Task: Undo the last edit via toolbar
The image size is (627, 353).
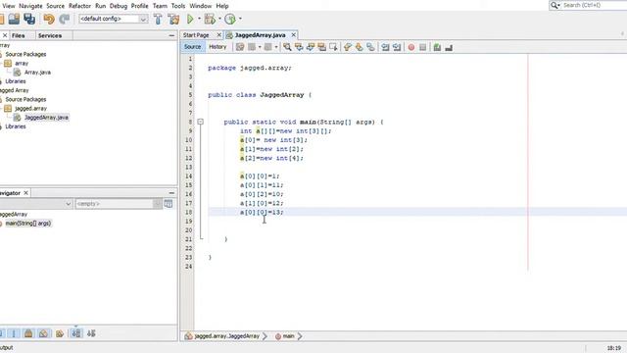Action: coord(49,19)
